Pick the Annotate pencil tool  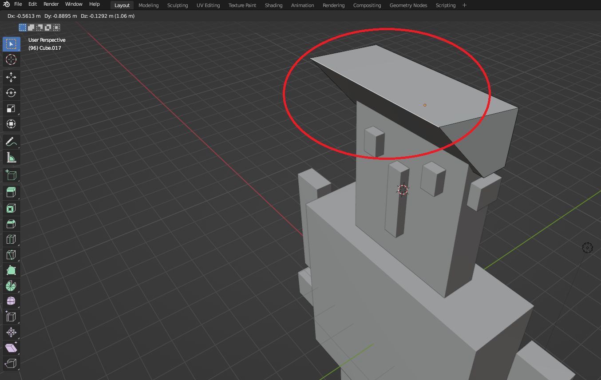[x=12, y=142]
